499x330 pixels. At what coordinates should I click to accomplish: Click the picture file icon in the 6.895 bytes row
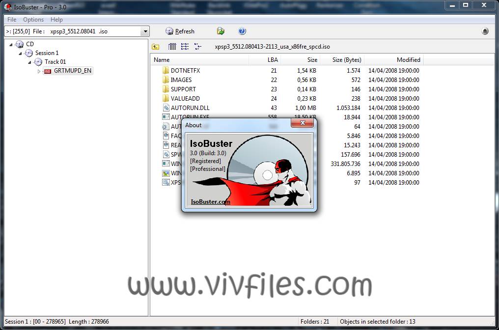pos(166,173)
